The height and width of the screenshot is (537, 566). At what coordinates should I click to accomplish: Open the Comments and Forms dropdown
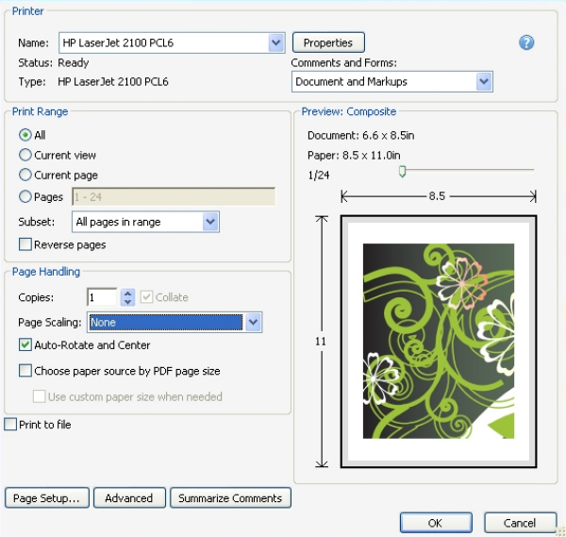coord(484,81)
